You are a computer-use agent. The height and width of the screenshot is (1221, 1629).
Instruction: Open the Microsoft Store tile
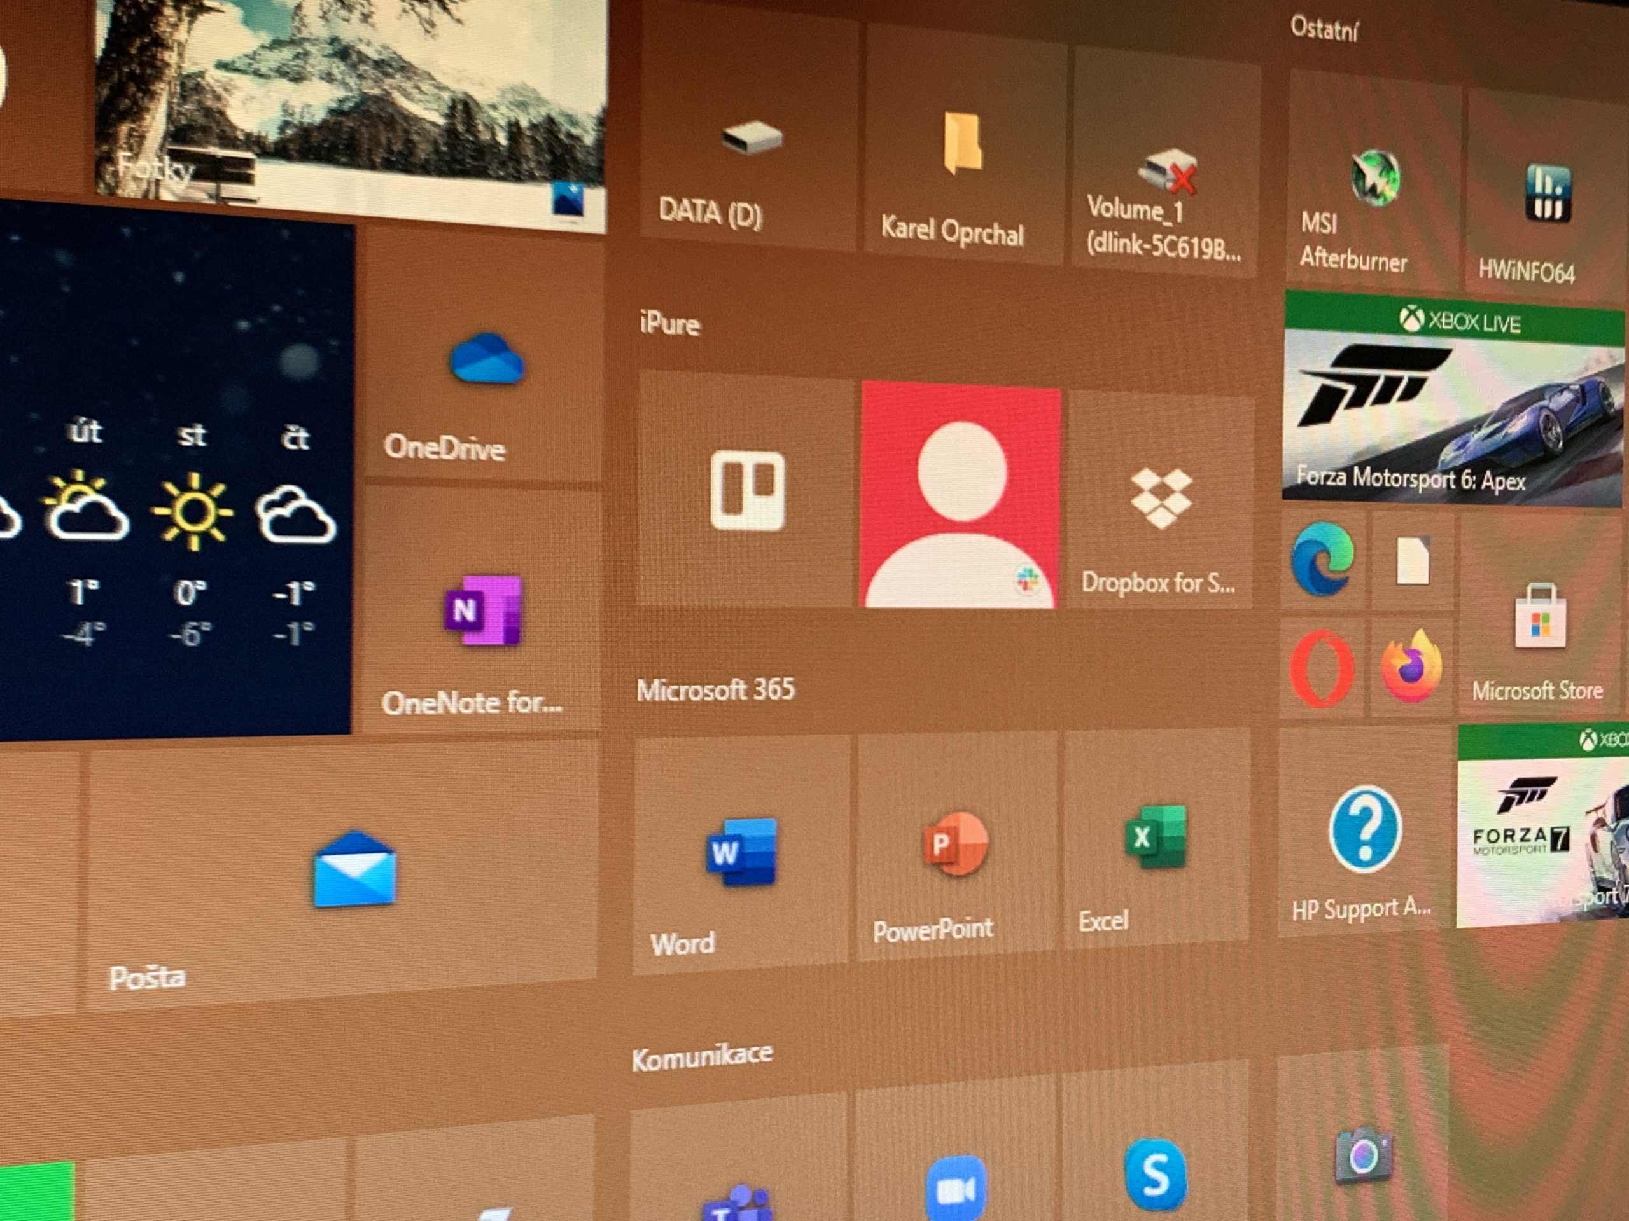(x=1539, y=618)
